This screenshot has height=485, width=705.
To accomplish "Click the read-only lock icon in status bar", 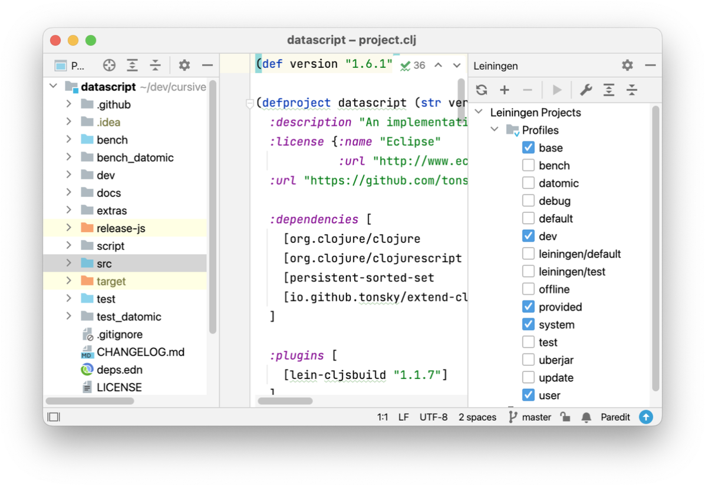I will tap(566, 417).
